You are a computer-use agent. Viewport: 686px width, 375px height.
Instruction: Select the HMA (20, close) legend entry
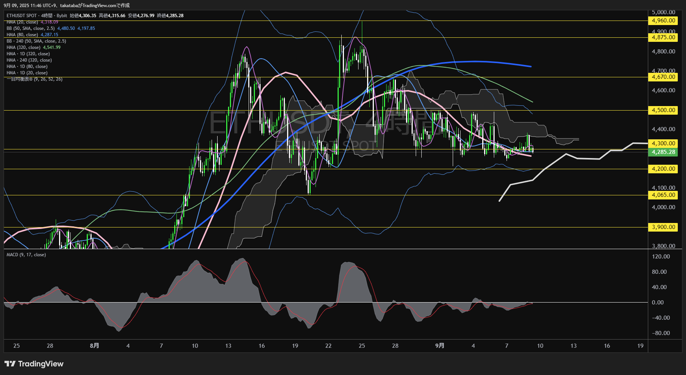pos(22,22)
